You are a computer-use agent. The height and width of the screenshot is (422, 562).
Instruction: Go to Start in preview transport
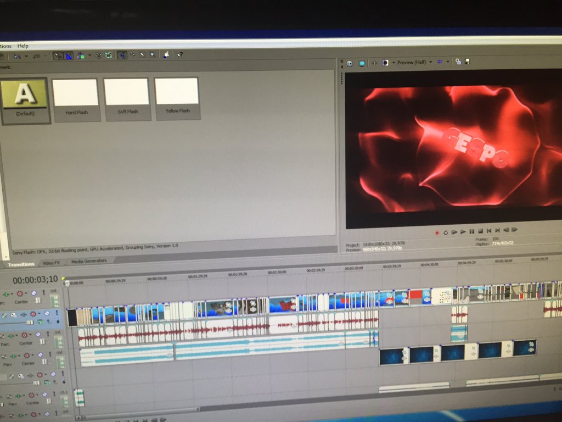click(489, 230)
